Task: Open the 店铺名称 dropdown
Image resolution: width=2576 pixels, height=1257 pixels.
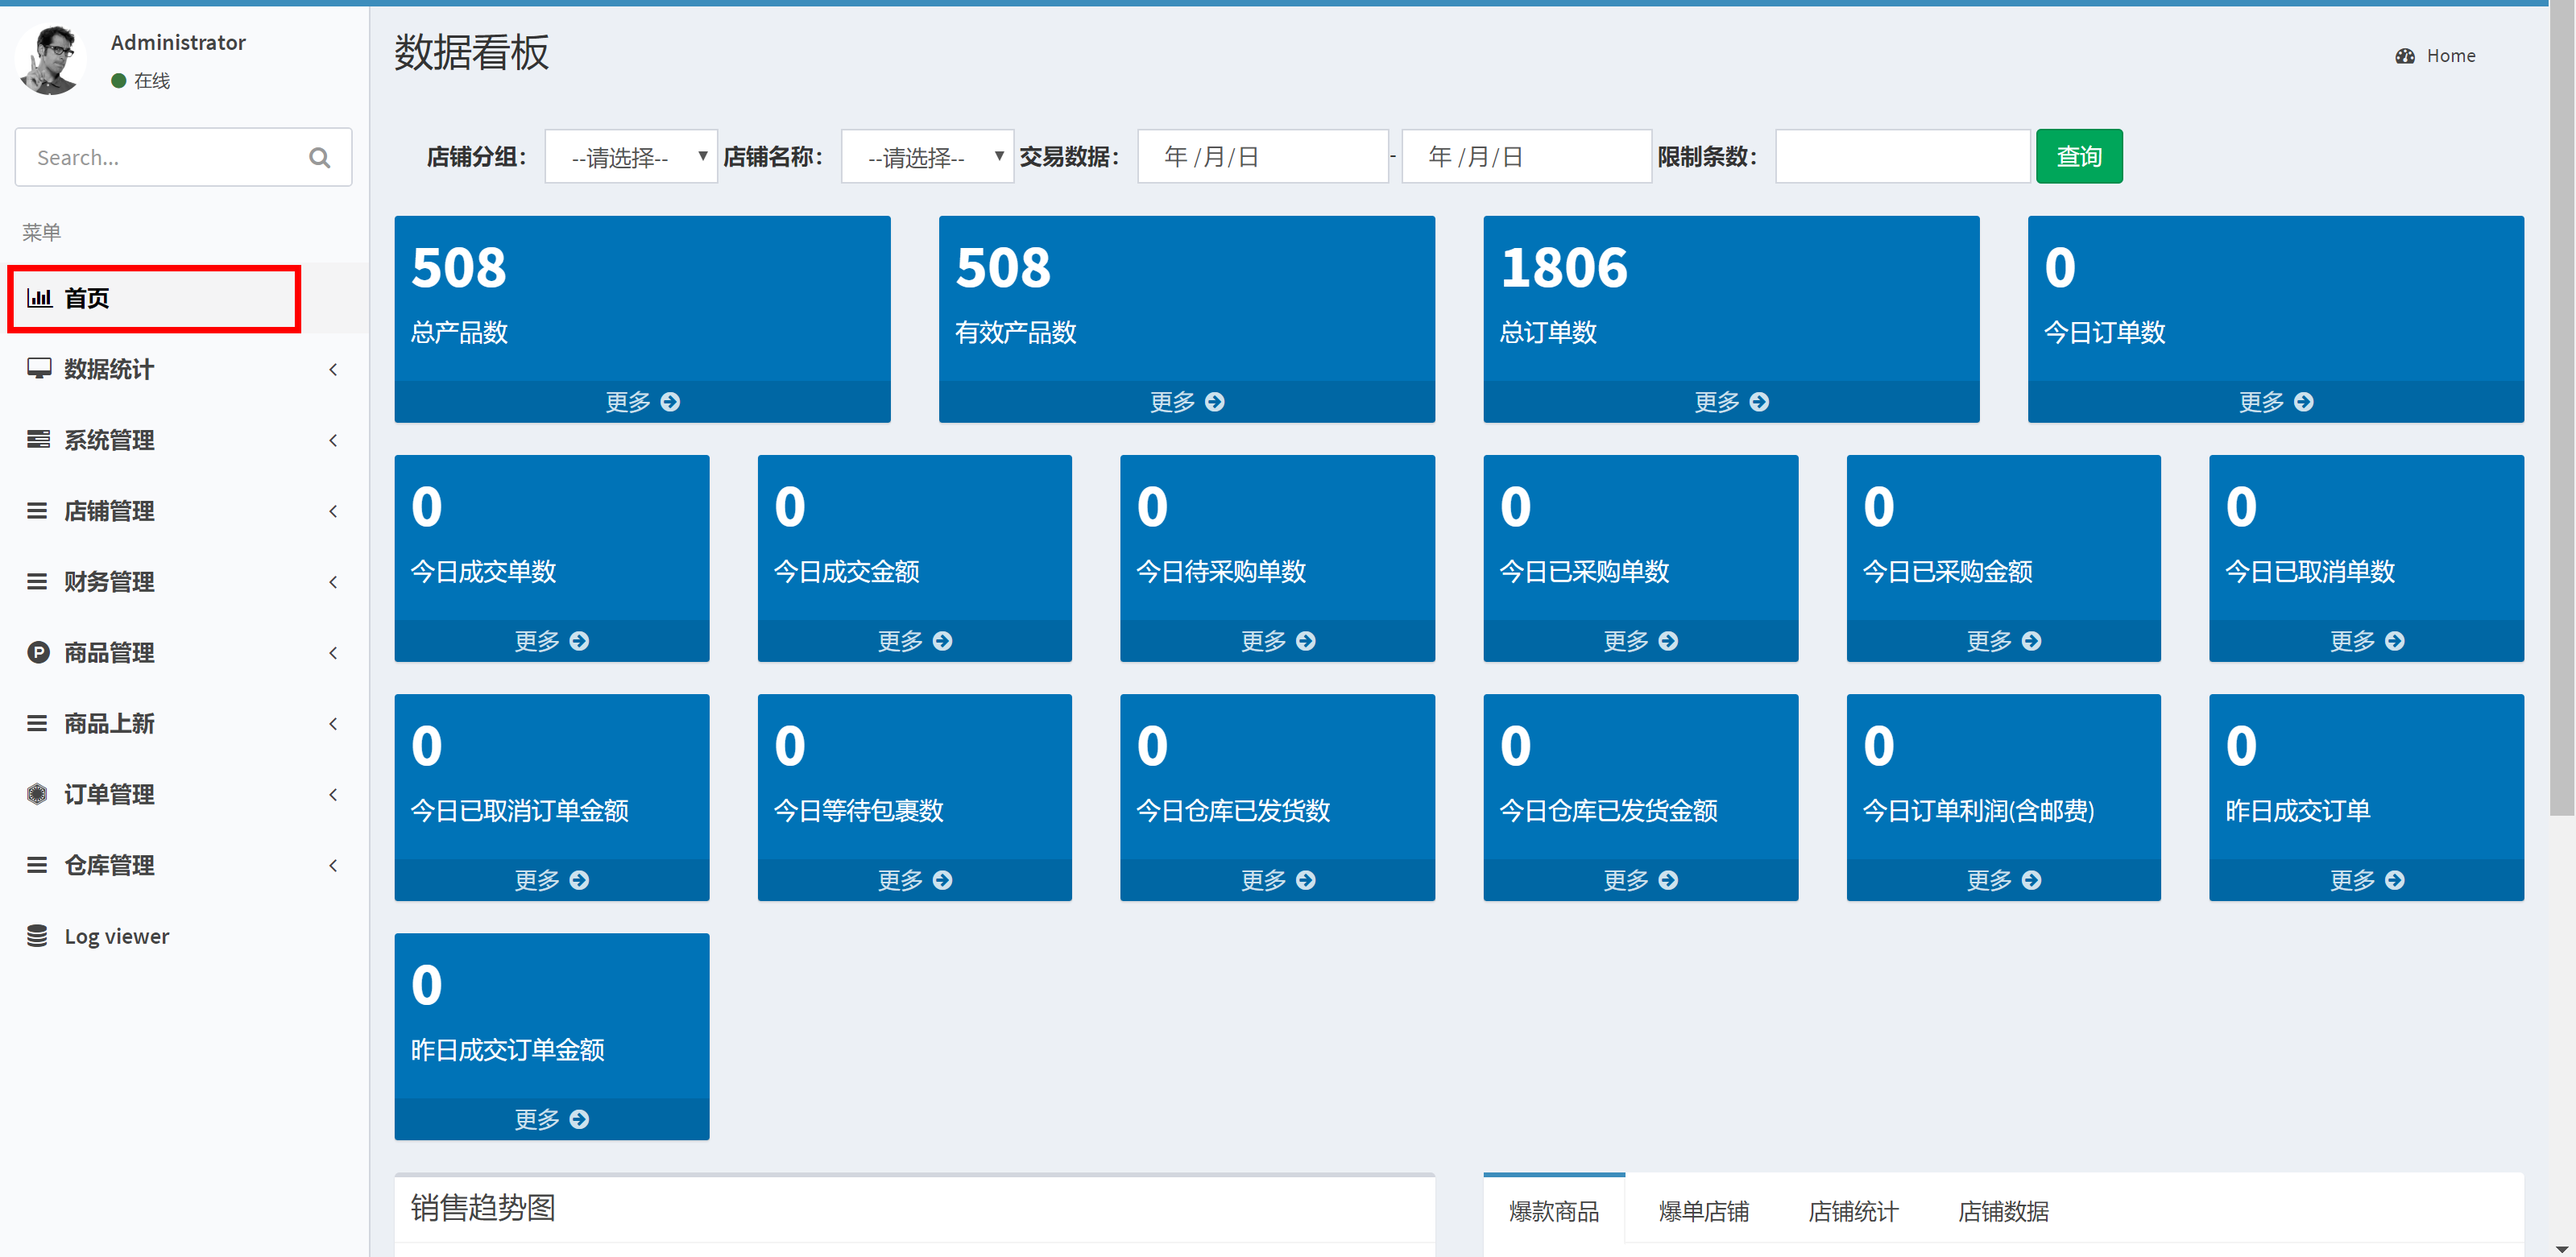Action: [x=927, y=157]
